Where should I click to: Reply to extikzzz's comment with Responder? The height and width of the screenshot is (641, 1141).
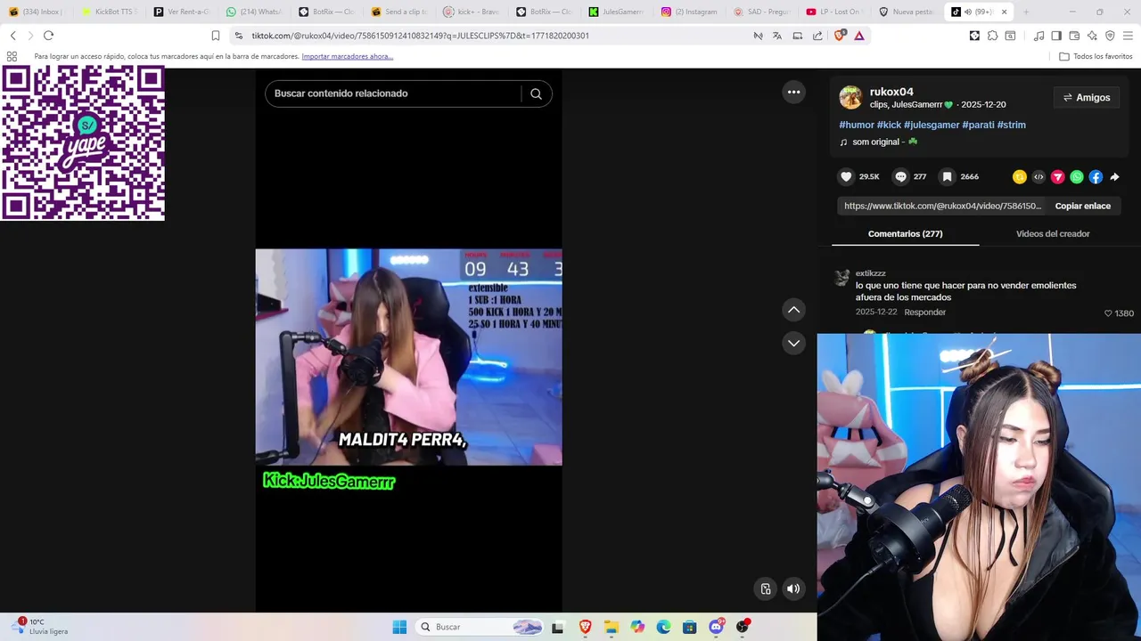924,312
